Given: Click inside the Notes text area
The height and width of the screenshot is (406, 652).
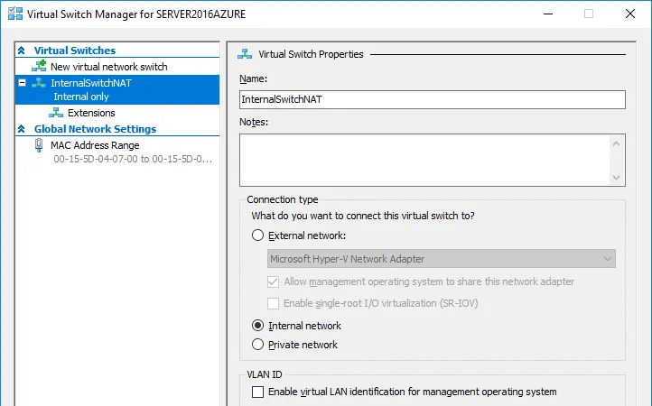Looking at the screenshot, I should (x=424, y=160).
